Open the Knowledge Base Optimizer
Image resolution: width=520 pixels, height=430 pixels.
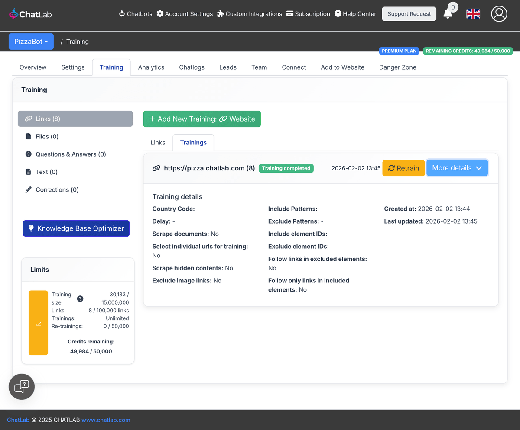(x=76, y=228)
